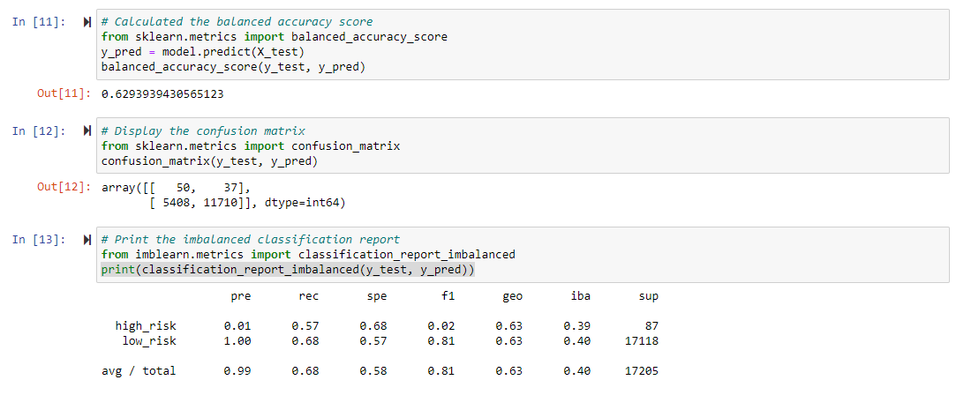956x395 pixels.
Task: Click avg / total spe value 0.58
Action: (373, 370)
